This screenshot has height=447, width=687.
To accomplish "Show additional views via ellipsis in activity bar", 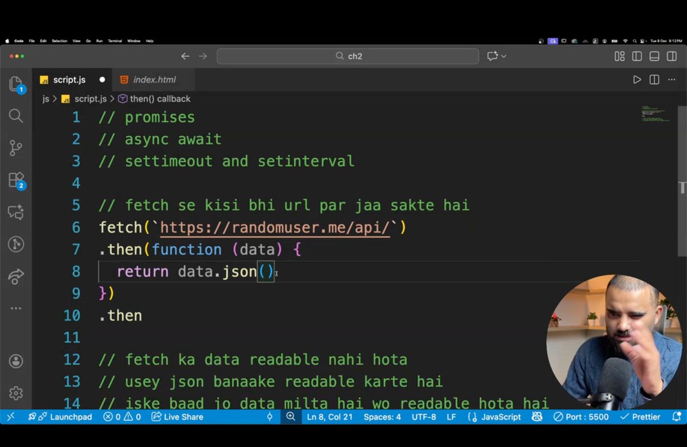I will [16, 308].
